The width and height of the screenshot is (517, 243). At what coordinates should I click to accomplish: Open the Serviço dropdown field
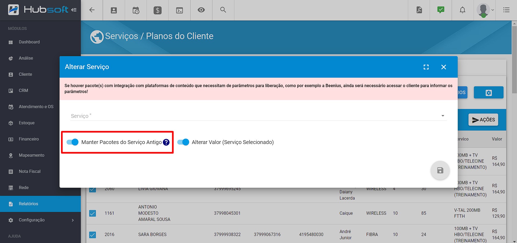[x=259, y=116]
